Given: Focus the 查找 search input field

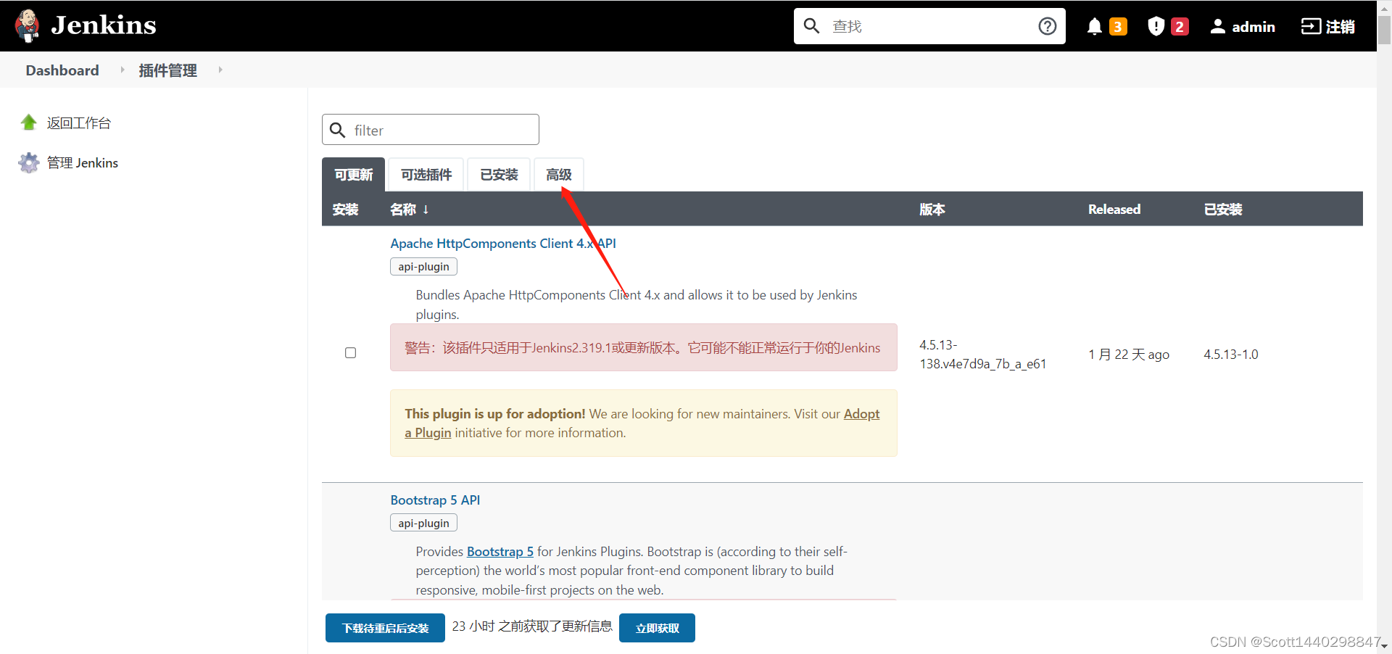Looking at the screenshot, I should (929, 26).
